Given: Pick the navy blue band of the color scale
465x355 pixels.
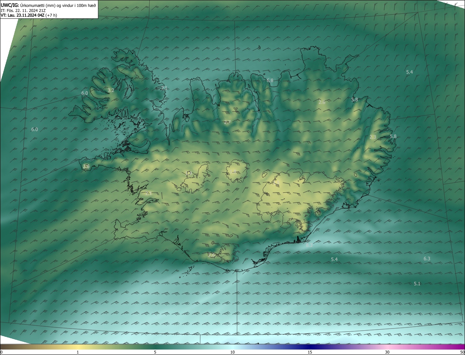Looking at the screenshot, I should tap(310, 347).
